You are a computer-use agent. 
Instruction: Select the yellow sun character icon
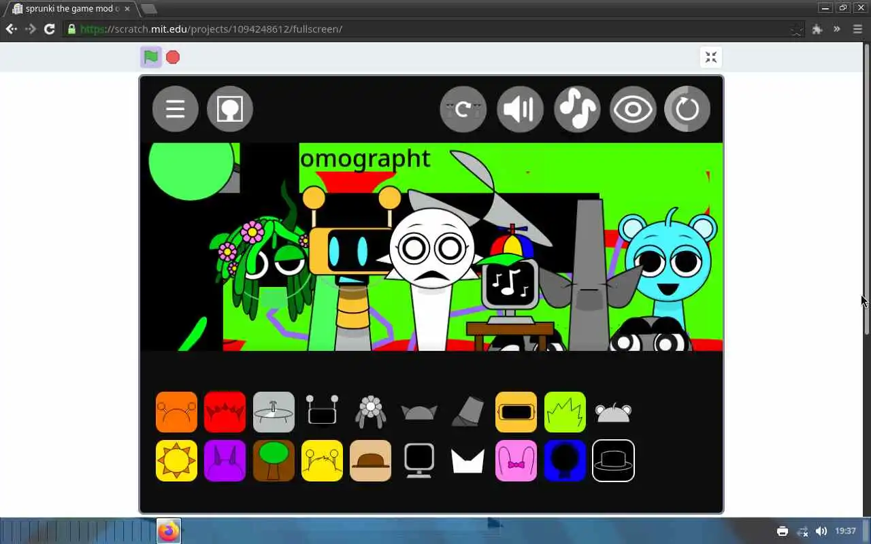click(x=176, y=460)
